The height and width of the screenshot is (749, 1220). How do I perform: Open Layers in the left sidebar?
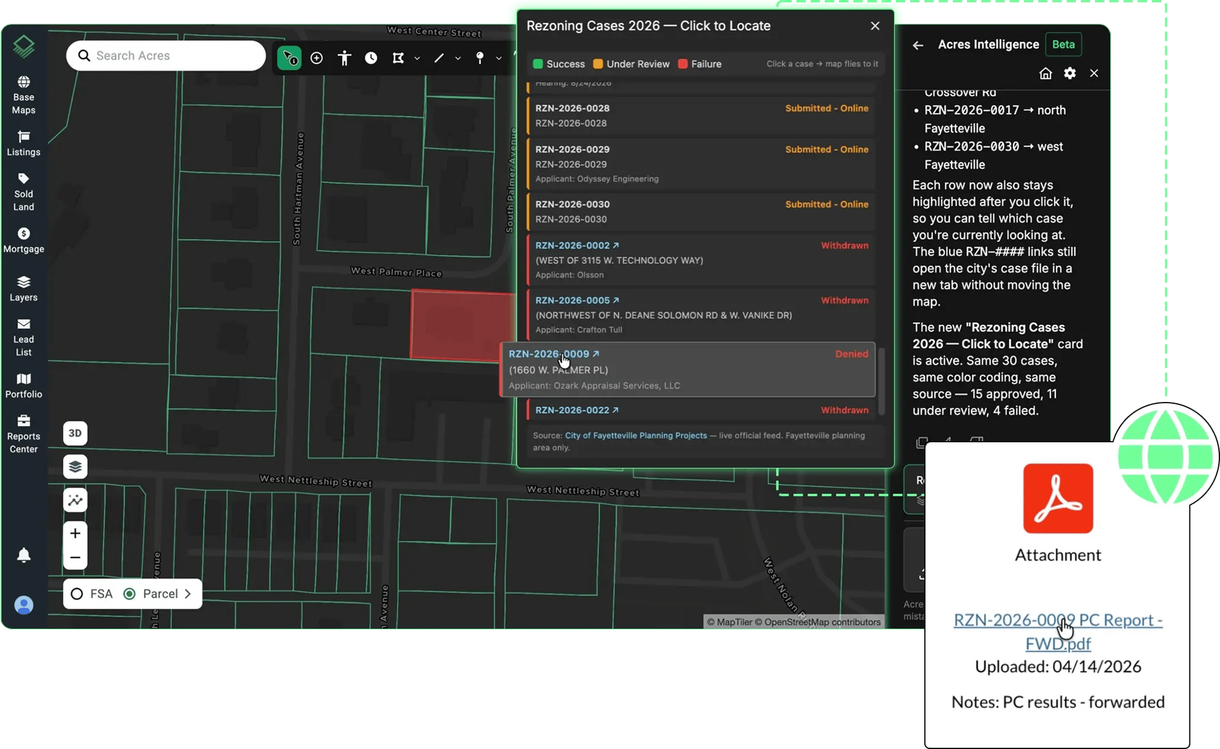[24, 289]
